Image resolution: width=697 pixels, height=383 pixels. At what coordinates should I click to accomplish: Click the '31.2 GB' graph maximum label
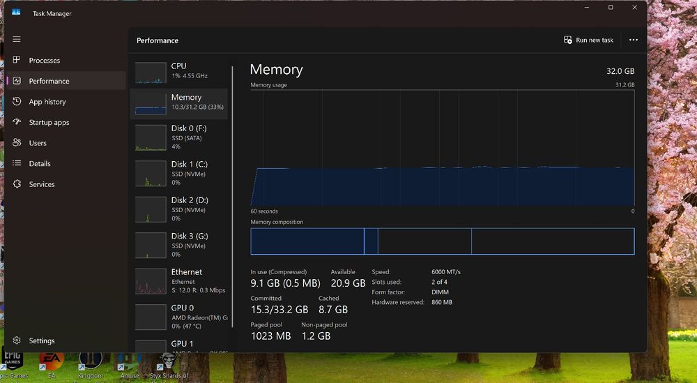(x=625, y=85)
